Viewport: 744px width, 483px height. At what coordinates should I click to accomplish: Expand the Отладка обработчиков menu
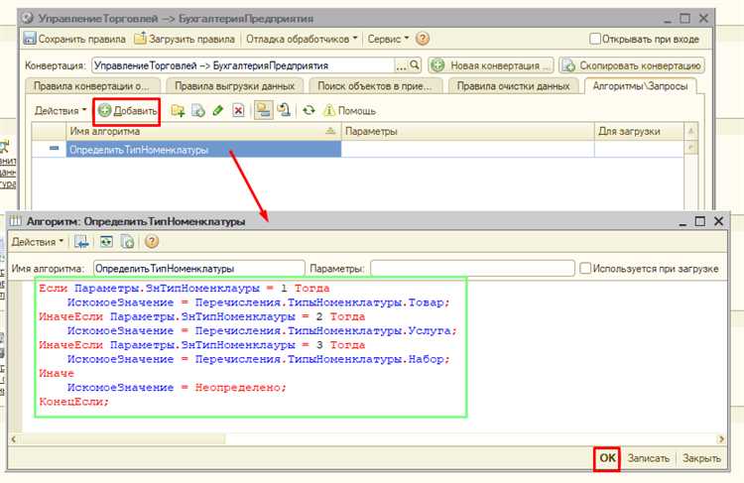point(302,39)
